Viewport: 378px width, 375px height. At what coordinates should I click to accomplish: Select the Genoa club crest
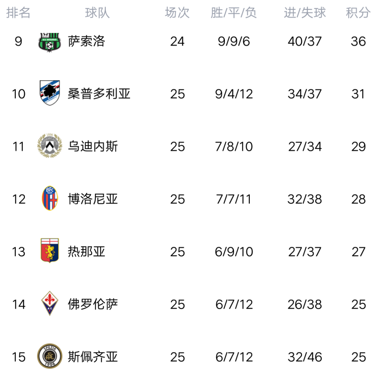pyautogui.click(x=50, y=251)
